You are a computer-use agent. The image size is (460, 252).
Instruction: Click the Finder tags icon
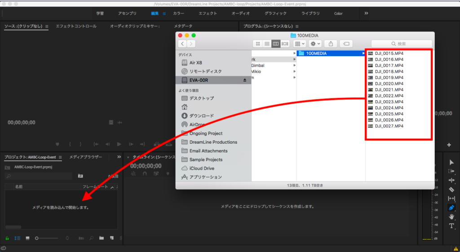pos(346,44)
